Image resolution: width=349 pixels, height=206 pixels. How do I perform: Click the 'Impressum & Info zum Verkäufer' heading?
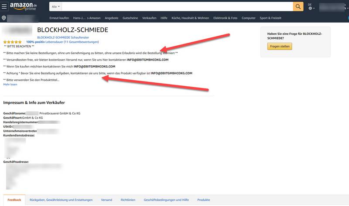point(34,103)
